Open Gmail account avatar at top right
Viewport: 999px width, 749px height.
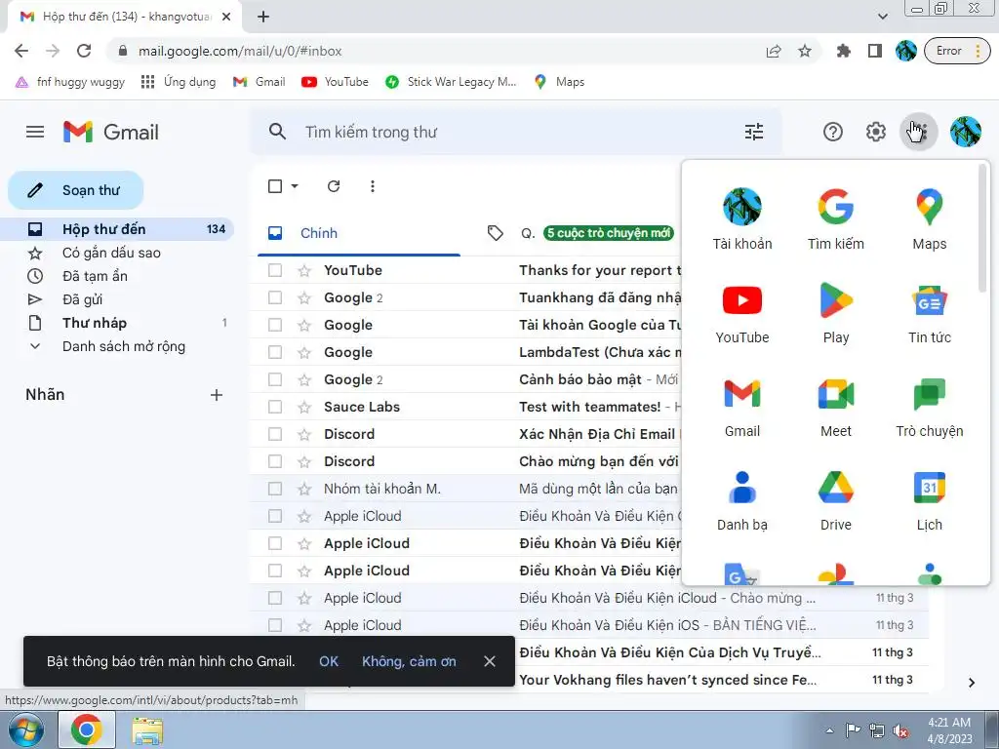pyautogui.click(x=965, y=132)
